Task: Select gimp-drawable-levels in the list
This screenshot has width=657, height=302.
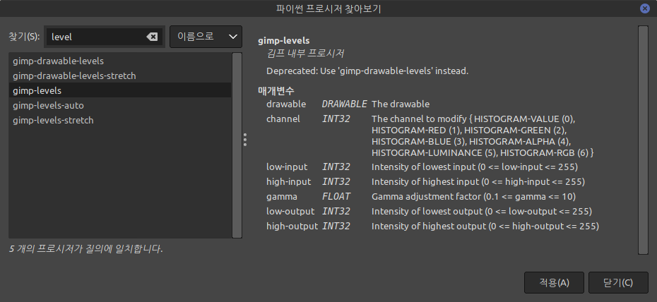Action: click(x=120, y=61)
